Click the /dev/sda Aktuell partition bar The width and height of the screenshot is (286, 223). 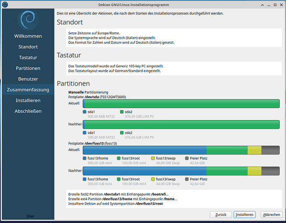(181, 103)
